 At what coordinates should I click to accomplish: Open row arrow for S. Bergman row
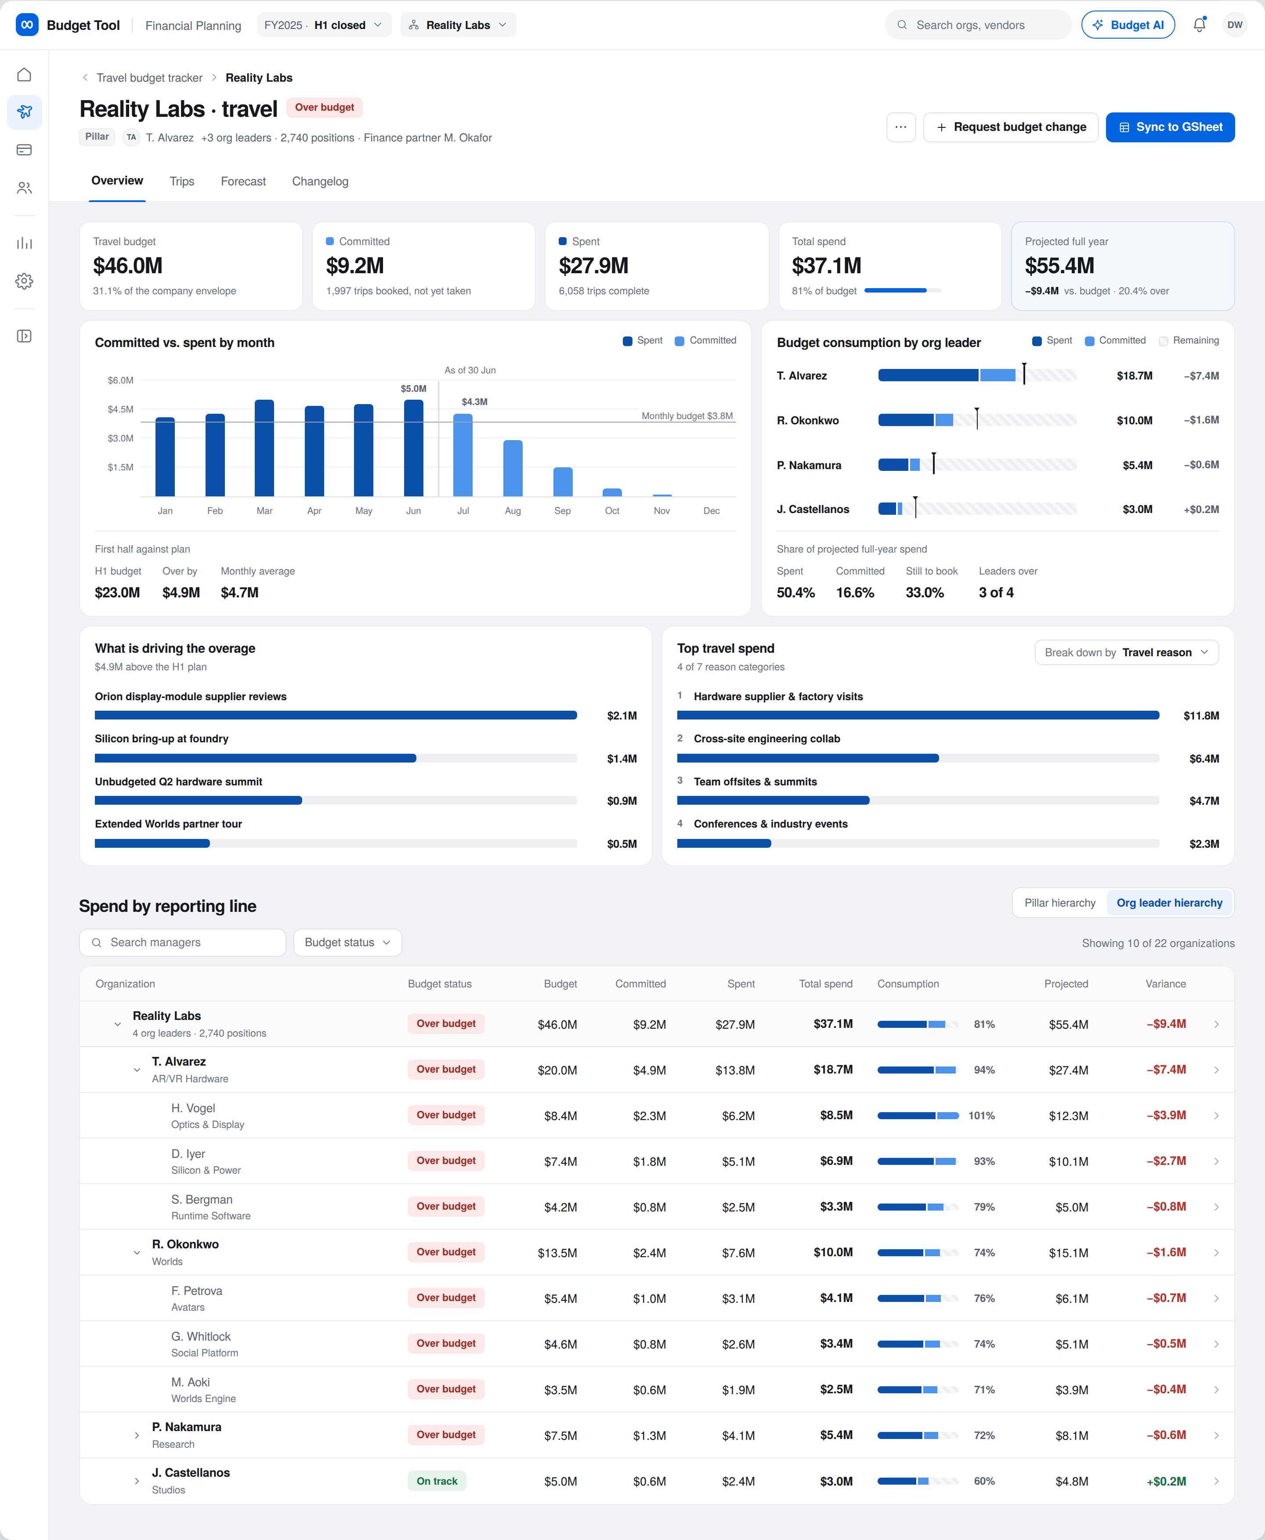1216,1207
